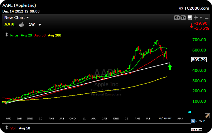Click the resize arrows beside Vol legend
The image size is (212, 133).
pos(6,128)
